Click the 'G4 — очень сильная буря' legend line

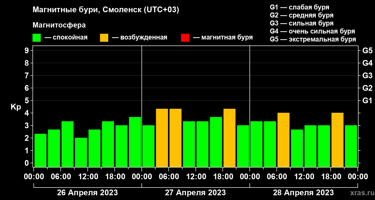[312, 31]
